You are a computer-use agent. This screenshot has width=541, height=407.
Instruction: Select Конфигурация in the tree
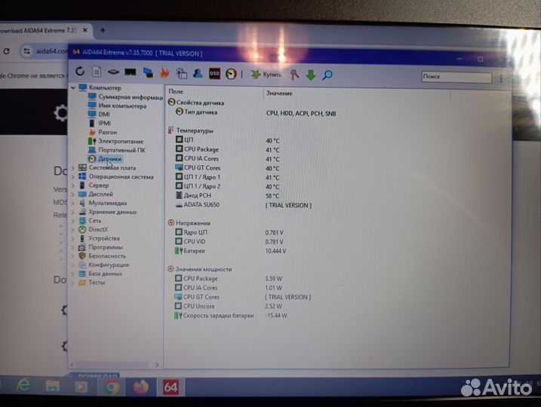pyautogui.click(x=109, y=265)
